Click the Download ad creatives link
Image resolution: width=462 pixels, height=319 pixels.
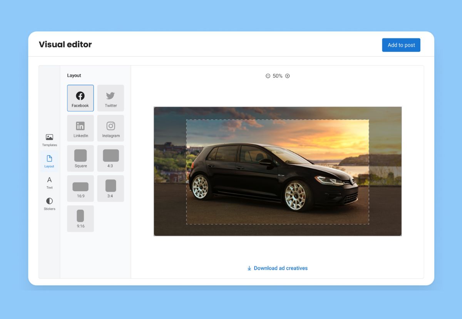(280, 268)
